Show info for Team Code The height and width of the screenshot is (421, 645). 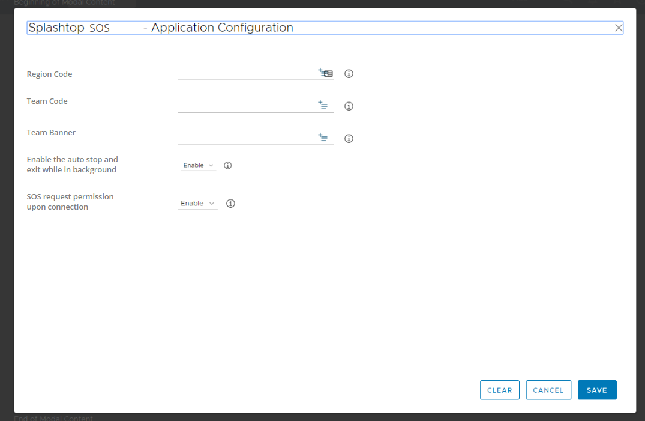click(349, 106)
